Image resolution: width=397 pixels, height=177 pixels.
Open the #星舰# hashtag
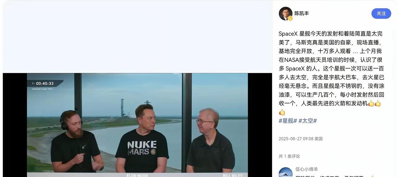coord(288,121)
